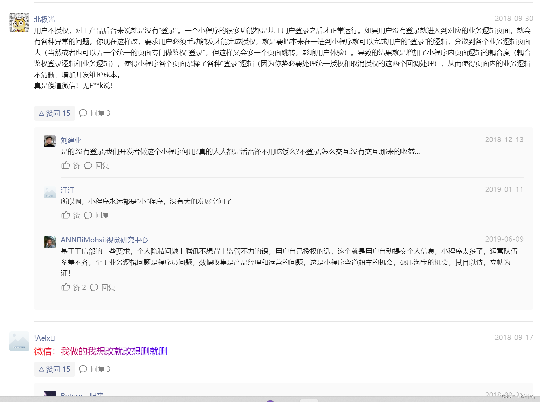Viewport: 540px width, 402px height.
Task: Open replies on !Aelx's comment (回复 3)
Action: (x=95, y=369)
